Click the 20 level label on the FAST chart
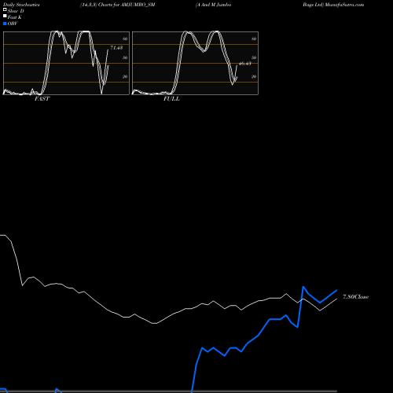Image resolution: width=393 pixels, height=393 pixels. click(125, 76)
